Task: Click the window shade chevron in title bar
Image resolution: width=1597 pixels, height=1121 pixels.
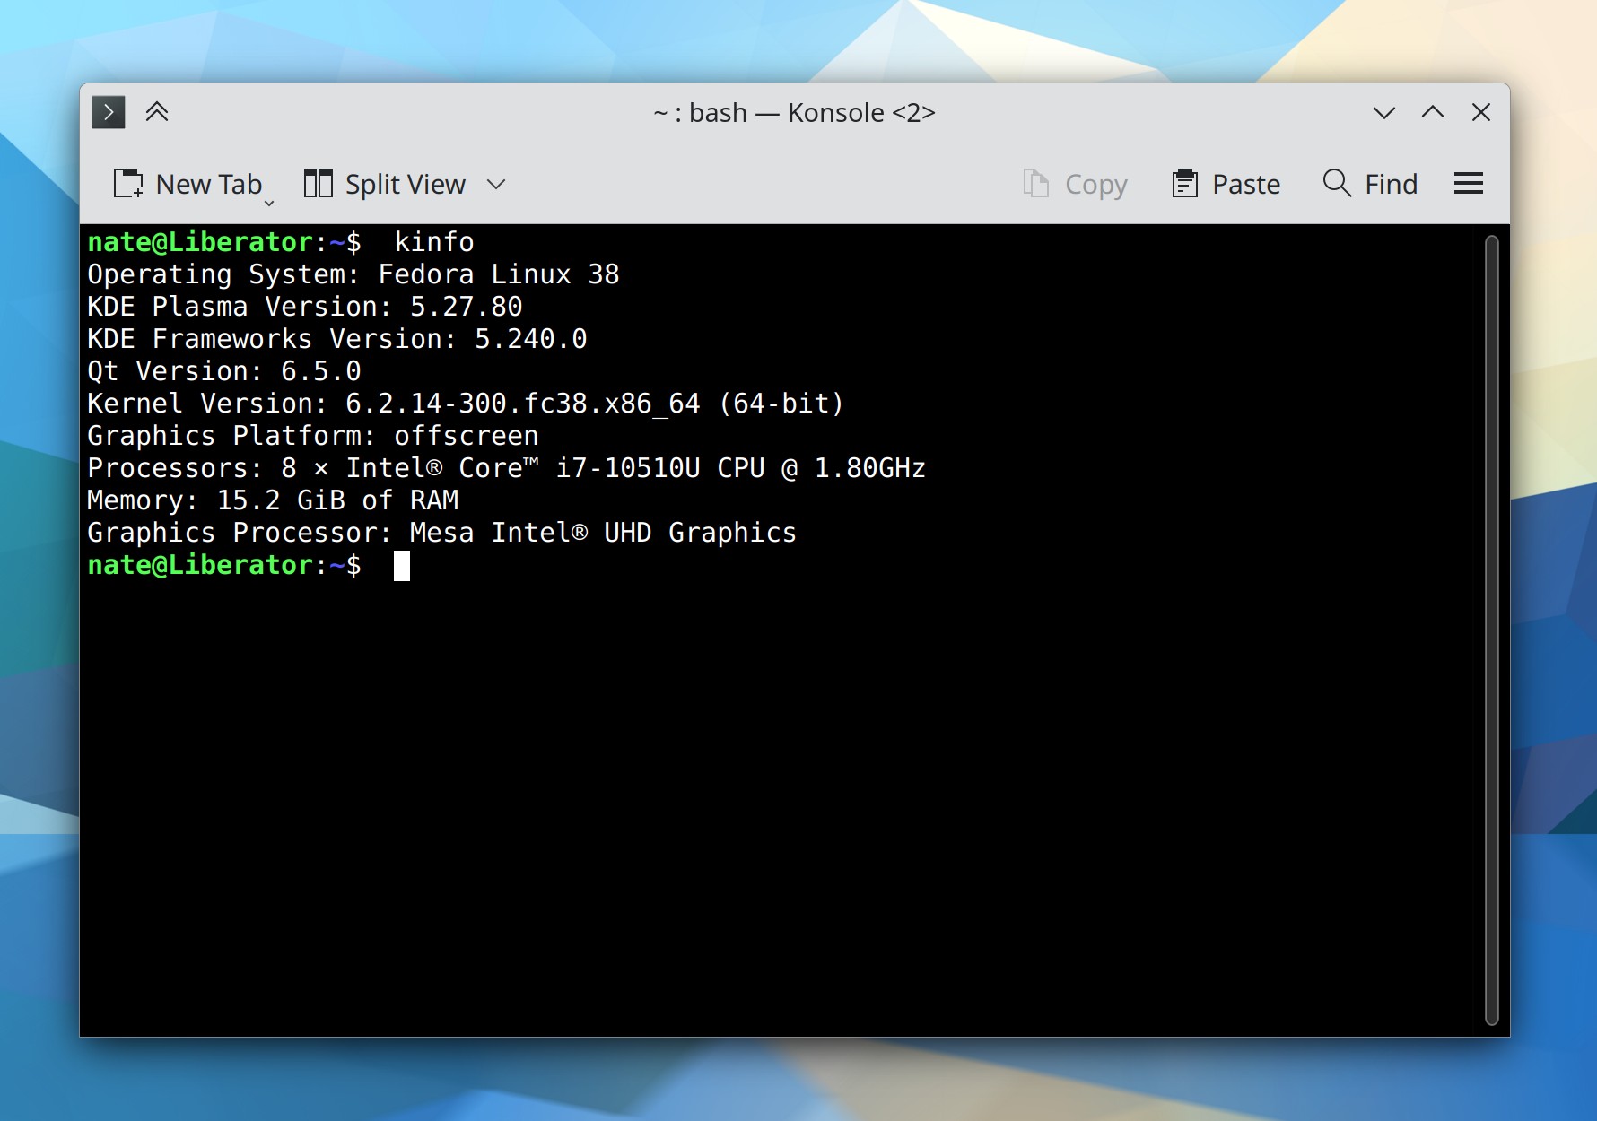Action: click(1384, 113)
